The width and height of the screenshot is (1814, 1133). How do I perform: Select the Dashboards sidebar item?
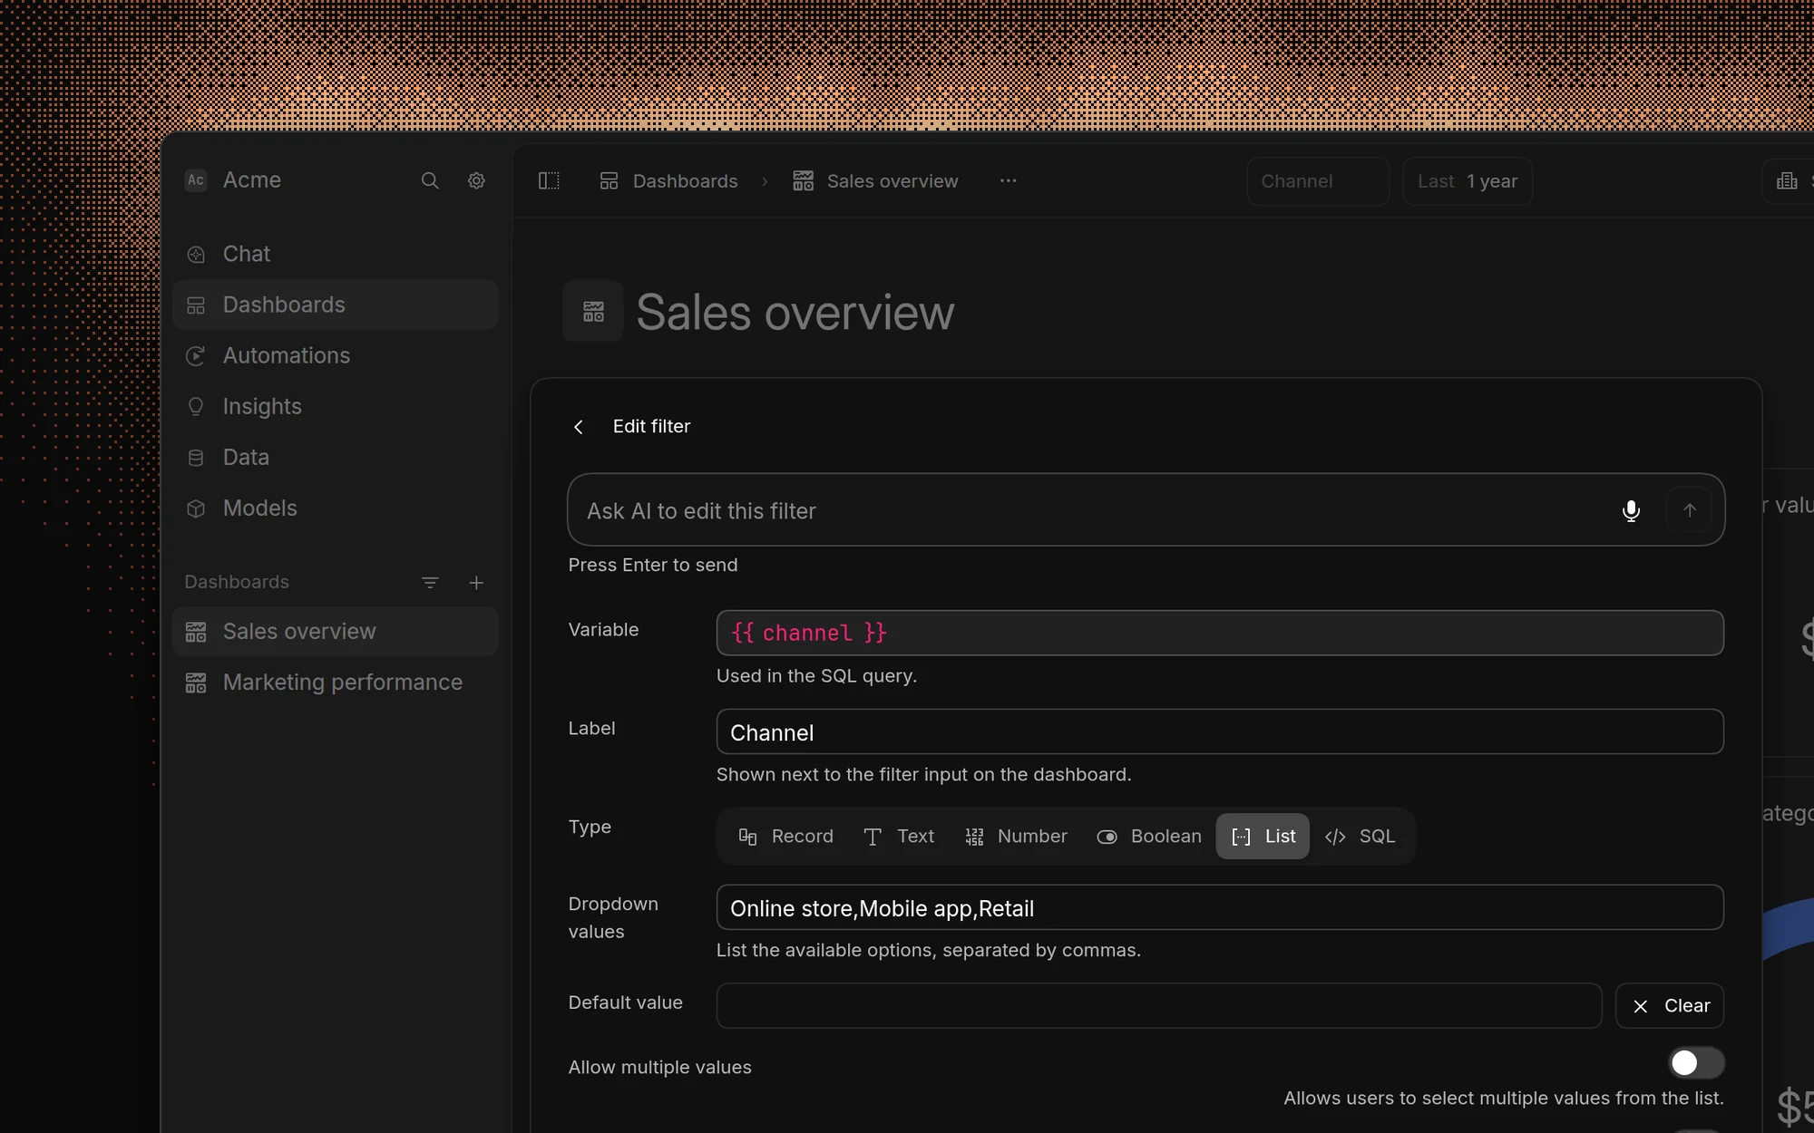[335, 305]
